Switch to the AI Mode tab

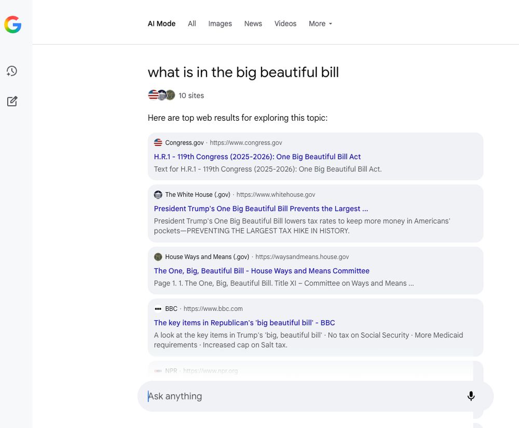tap(161, 24)
